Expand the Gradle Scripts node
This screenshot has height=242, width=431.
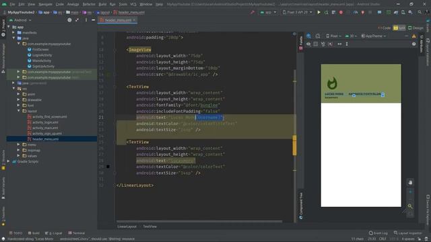pos(9,161)
